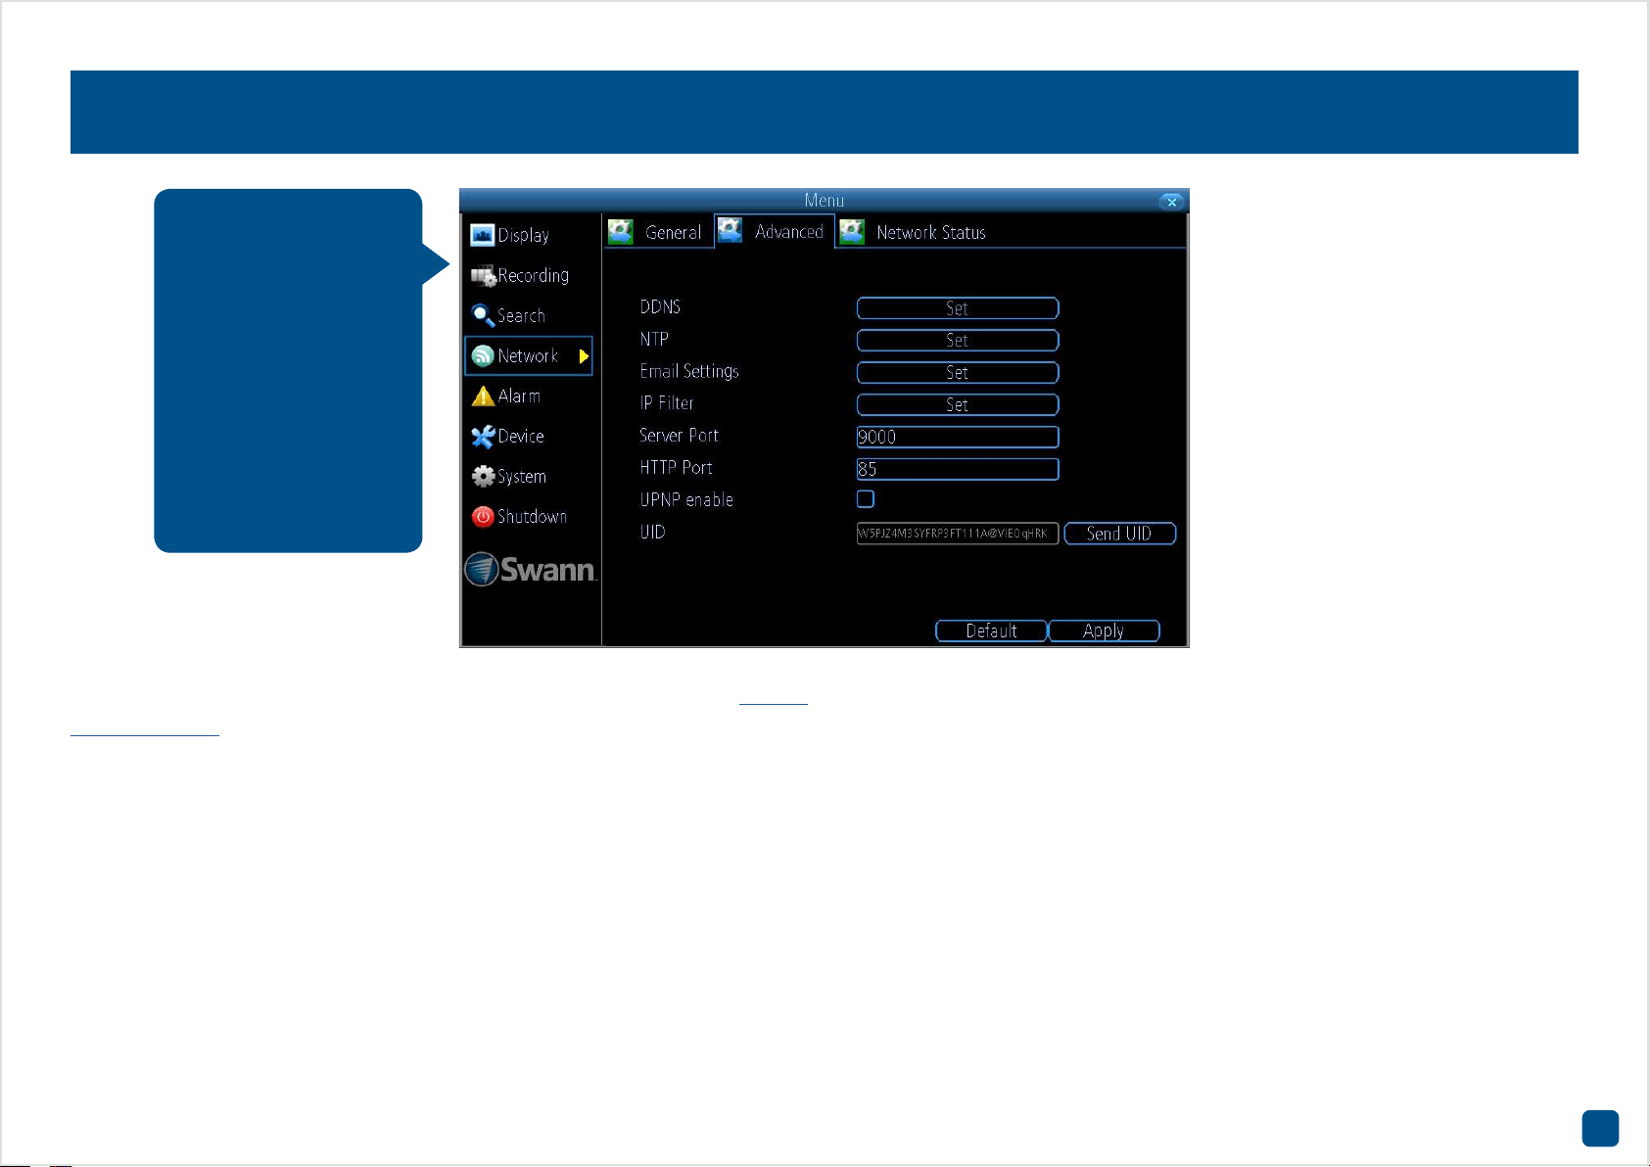The width and height of the screenshot is (1650, 1167).
Task: Click the Recording film icon
Action: [x=483, y=276]
